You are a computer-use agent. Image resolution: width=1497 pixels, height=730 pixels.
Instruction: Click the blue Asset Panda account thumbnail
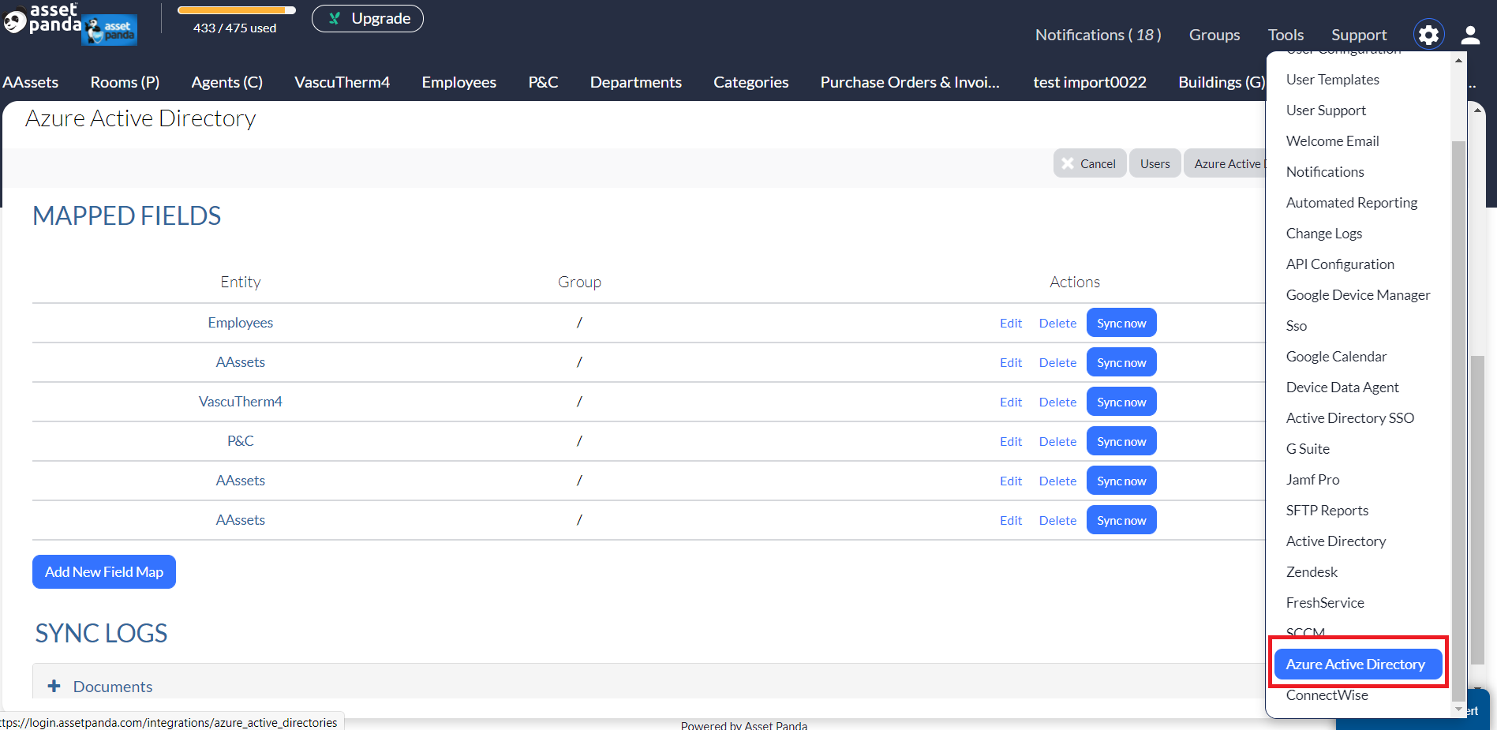(110, 30)
